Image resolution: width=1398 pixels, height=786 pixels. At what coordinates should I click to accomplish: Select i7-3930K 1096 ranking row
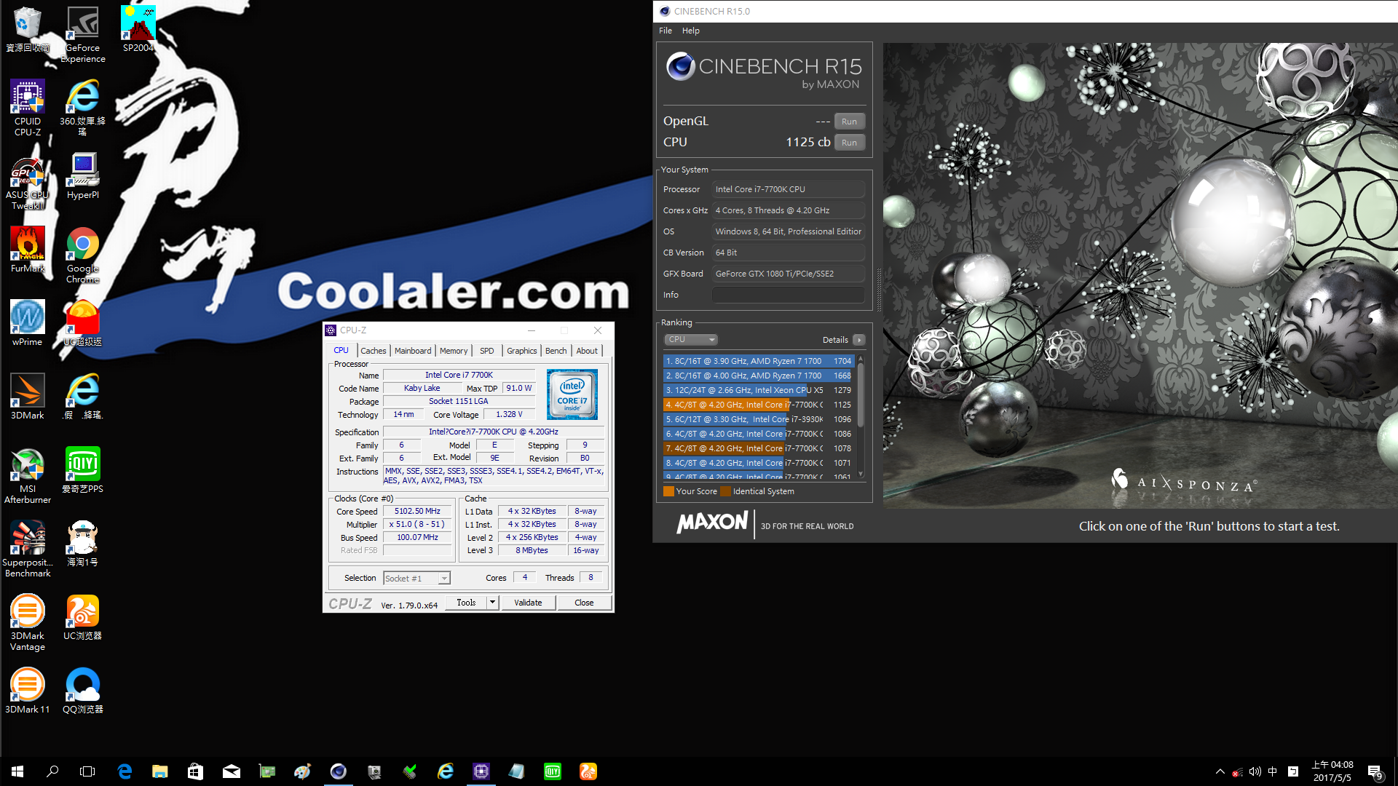pyautogui.click(x=758, y=419)
